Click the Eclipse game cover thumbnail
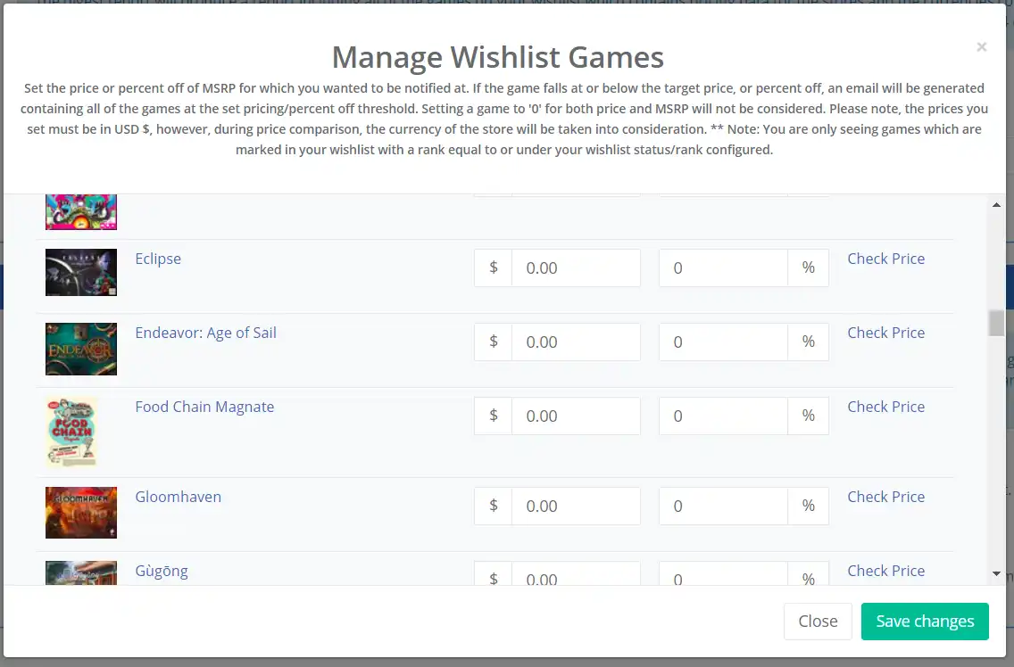 [81, 272]
